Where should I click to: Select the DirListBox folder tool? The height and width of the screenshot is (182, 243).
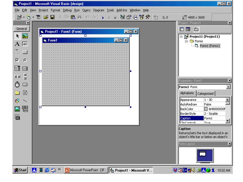point(17,93)
